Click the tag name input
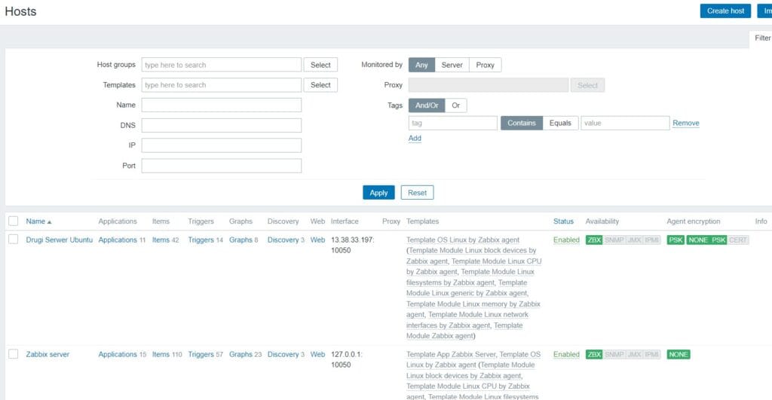The height and width of the screenshot is (400, 772). [x=453, y=123]
